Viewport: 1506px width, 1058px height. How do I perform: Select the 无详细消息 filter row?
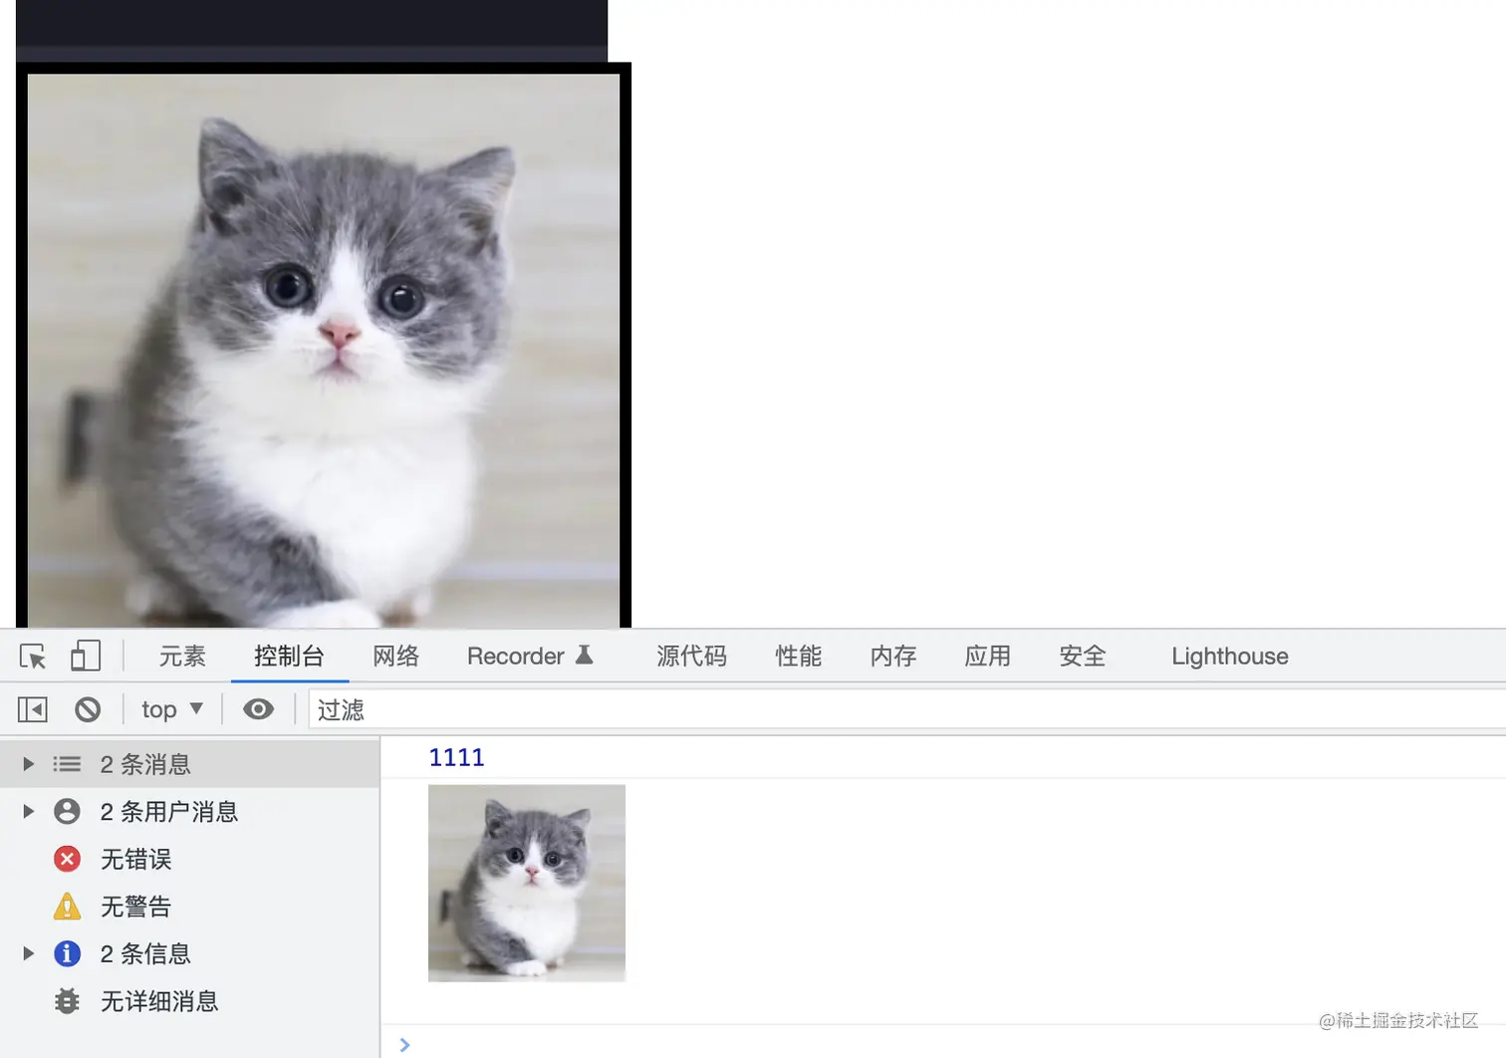189,1001
